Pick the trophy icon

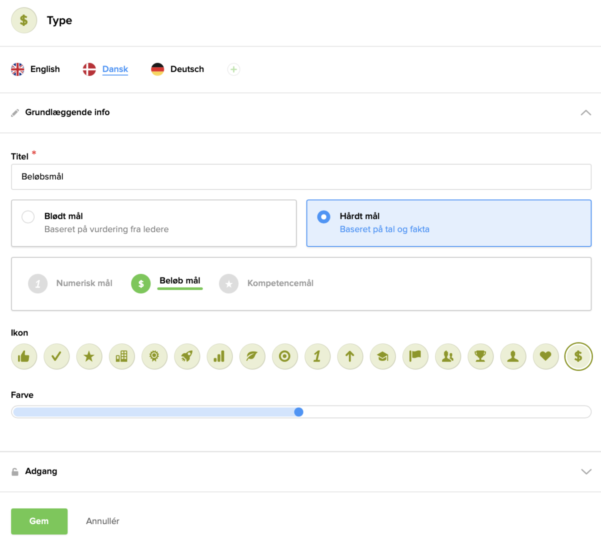[481, 357]
